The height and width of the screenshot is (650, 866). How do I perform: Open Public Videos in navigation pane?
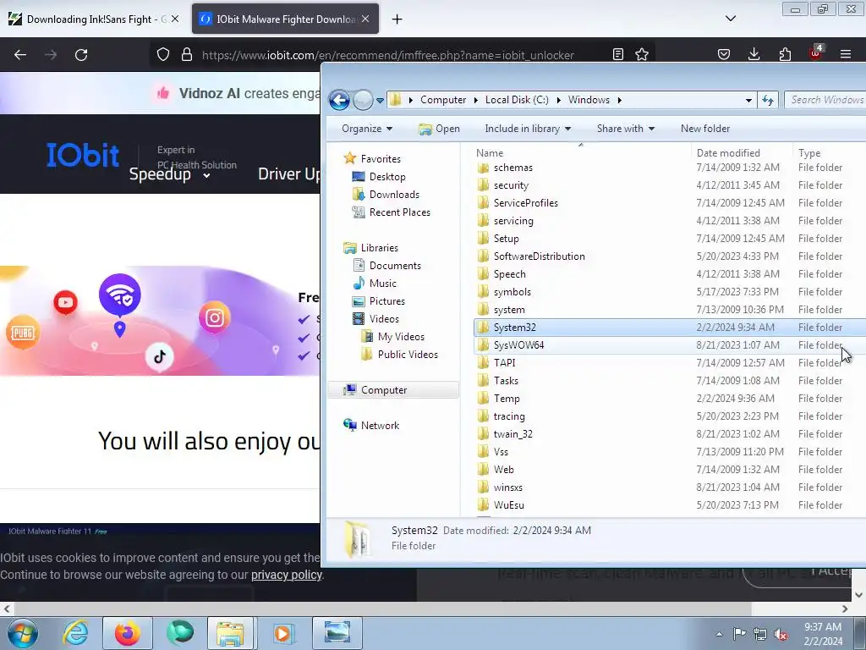408,355
